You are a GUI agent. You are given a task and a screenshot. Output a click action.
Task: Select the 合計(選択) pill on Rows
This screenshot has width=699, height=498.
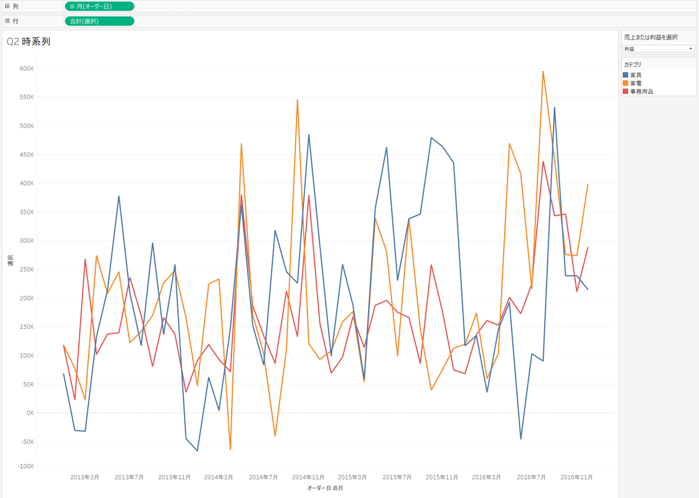100,21
